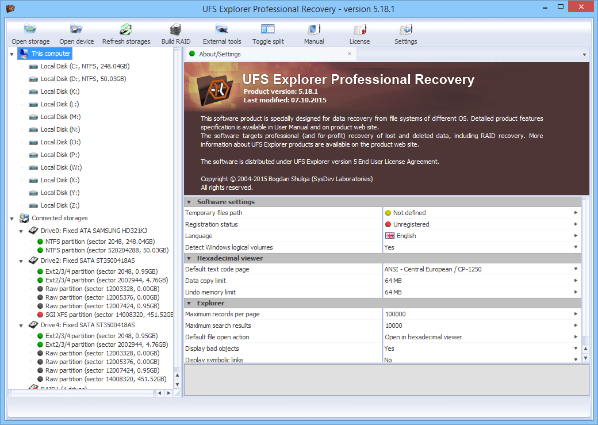598x425 pixels.
Task: Select Local Disk (K:) in the tree
Action: coord(60,91)
